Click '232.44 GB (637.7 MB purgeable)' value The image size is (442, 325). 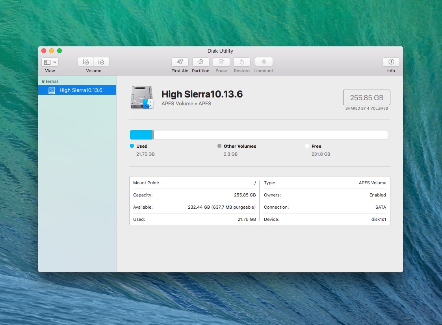221,207
